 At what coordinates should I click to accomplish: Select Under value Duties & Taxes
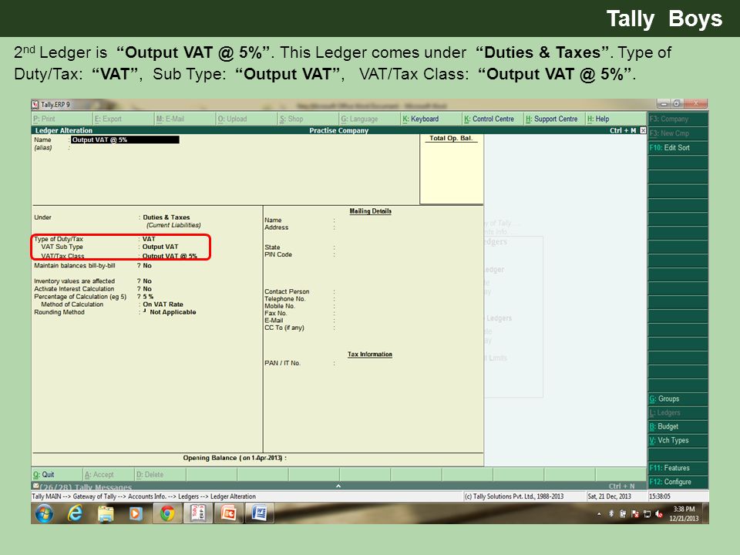166,217
